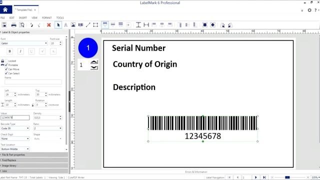This screenshot has width=320, height=180.
Task: Go to first label button
Action: coord(229,177)
